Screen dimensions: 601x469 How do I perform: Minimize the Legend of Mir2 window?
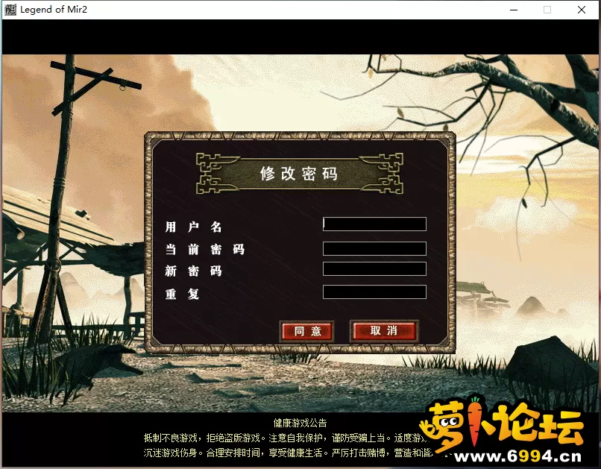pyautogui.click(x=514, y=10)
